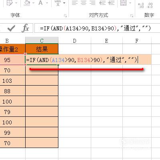Click the 操作量2 header cell
The width and height of the screenshot is (160, 160).
pyautogui.click(x=12, y=49)
